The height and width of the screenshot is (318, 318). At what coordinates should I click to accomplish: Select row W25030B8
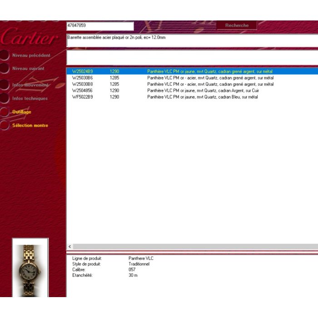click(192, 84)
